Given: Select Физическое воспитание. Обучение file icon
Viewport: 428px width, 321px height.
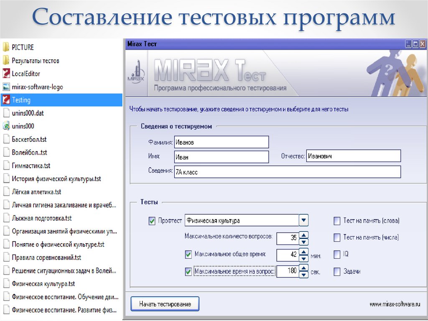Looking at the screenshot, I should point(6,296).
